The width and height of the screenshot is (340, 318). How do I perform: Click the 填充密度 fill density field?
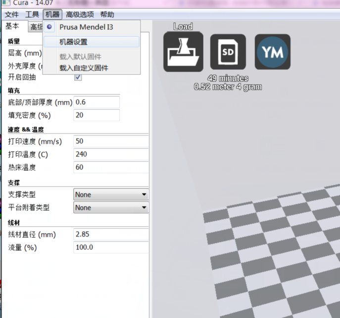(97, 115)
